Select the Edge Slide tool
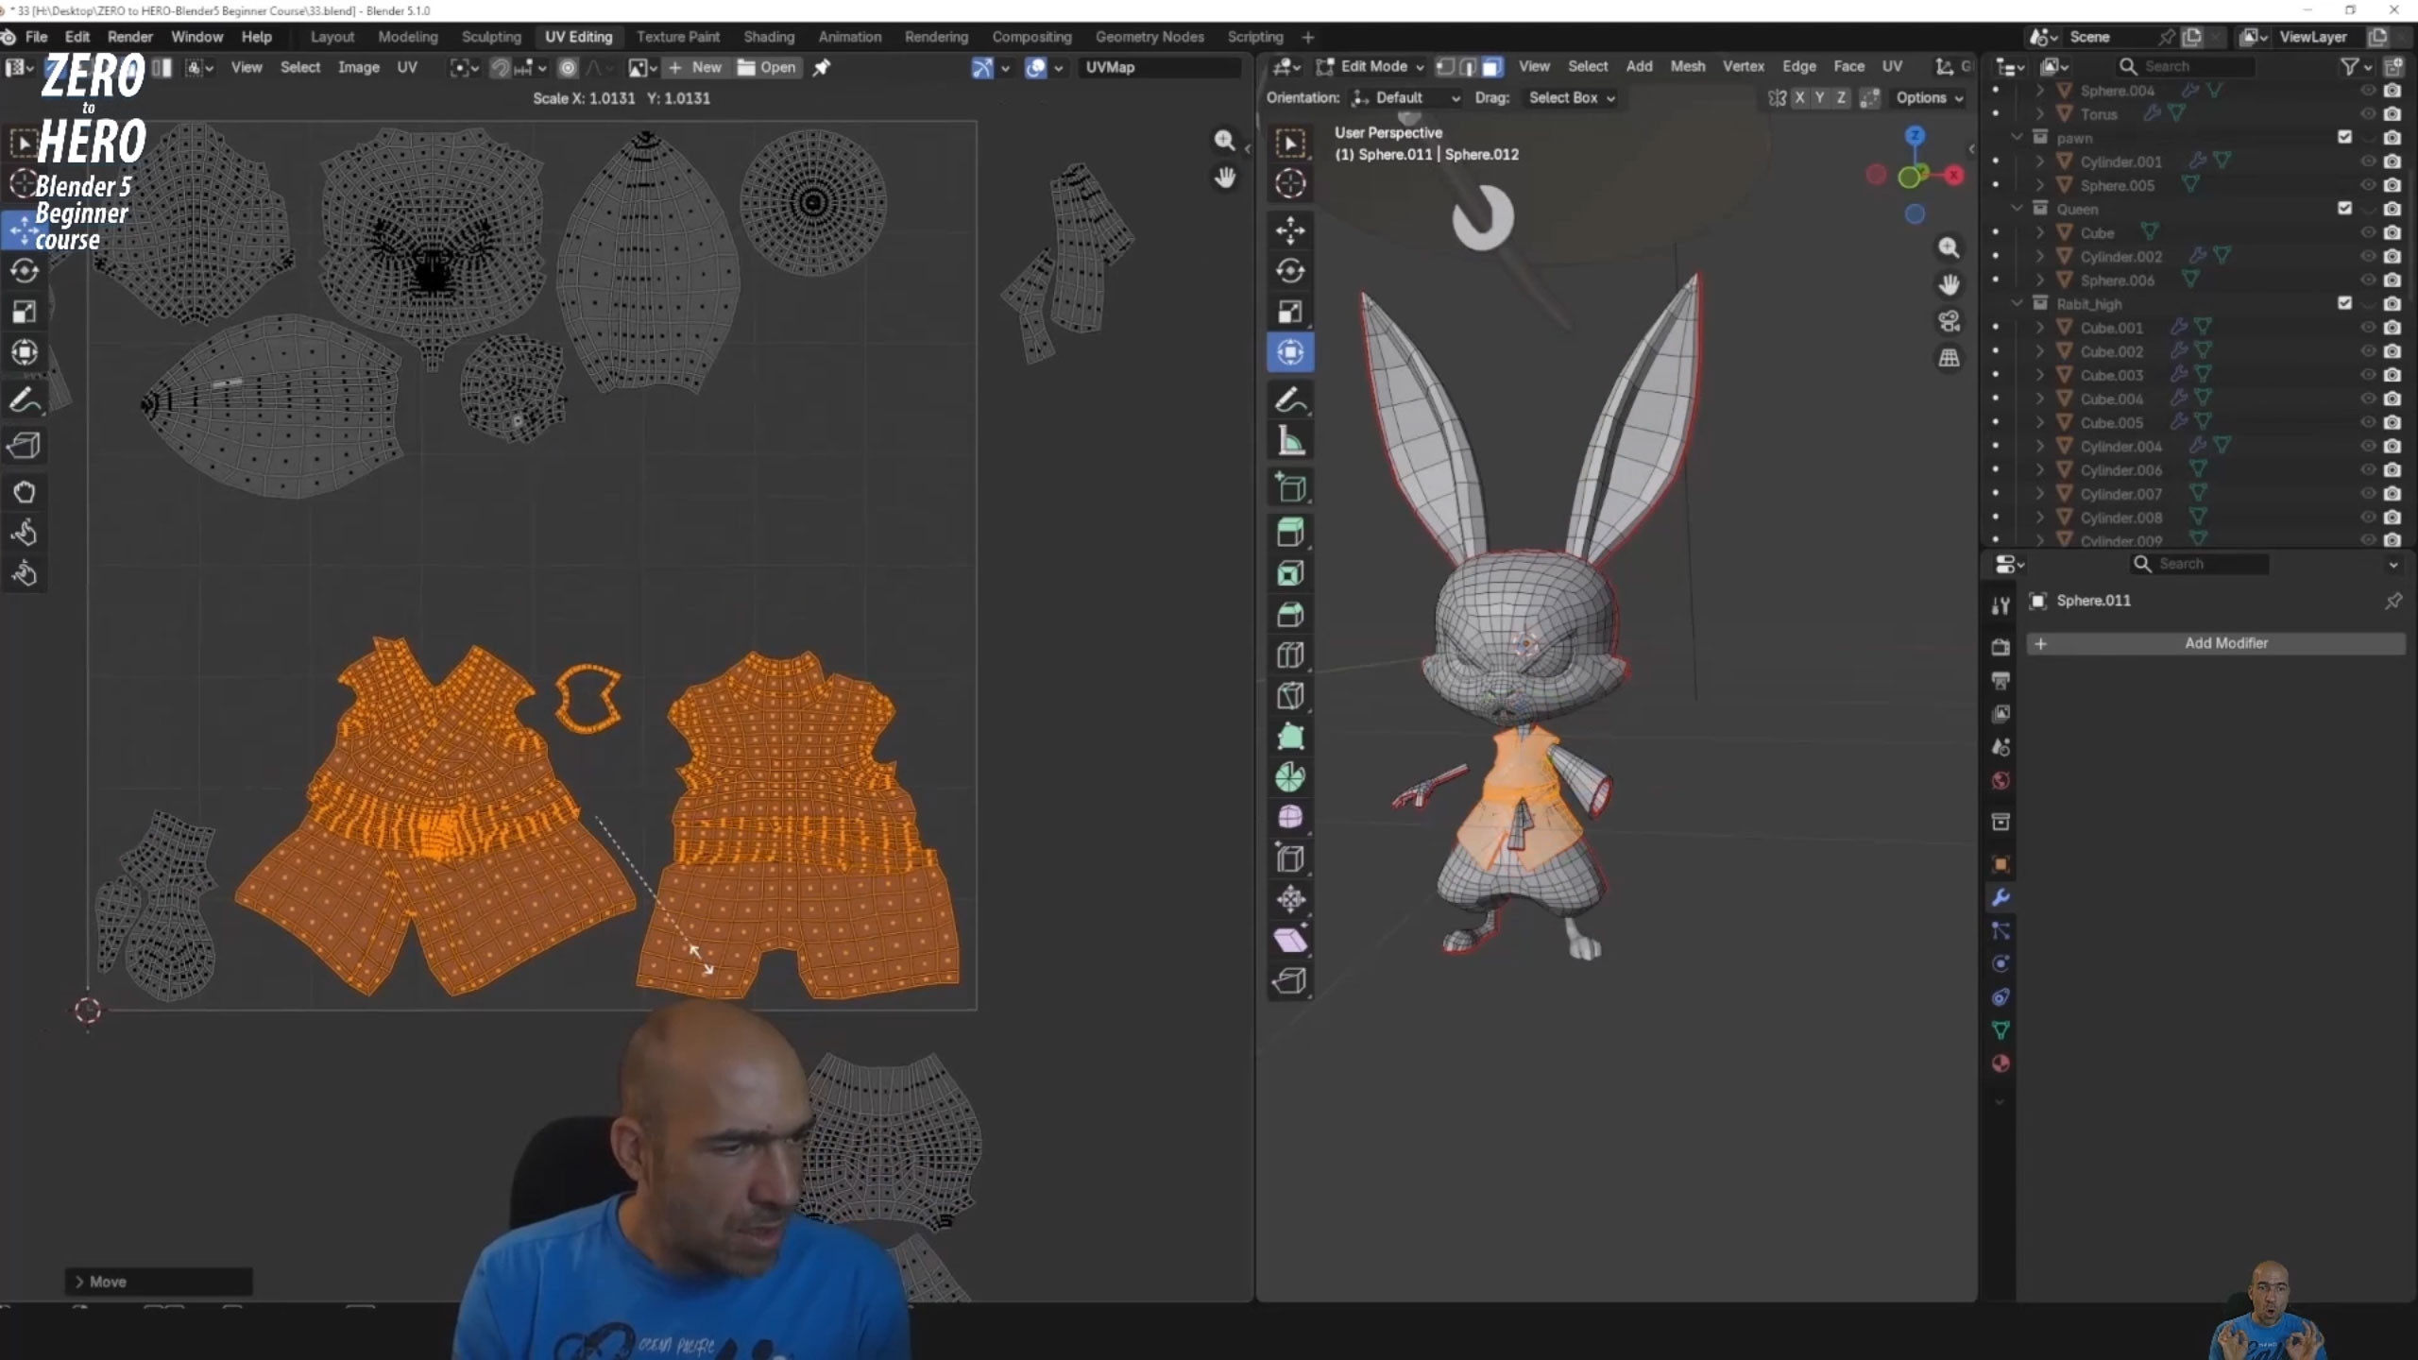The height and width of the screenshot is (1360, 2418). 1290,858
